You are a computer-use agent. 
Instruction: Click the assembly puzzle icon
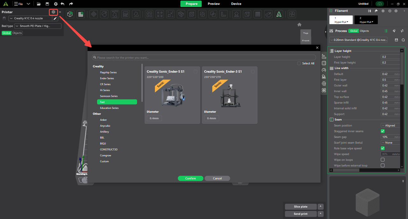[x=292, y=14]
